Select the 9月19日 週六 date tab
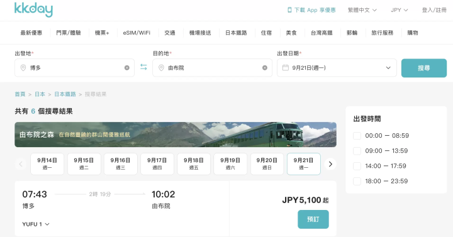453x237 pixels. click(x=230, y=164)
